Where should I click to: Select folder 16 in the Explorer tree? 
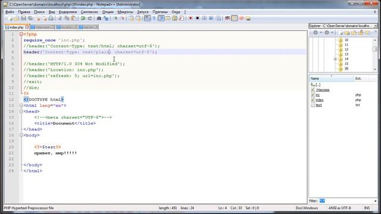(346, 68)
